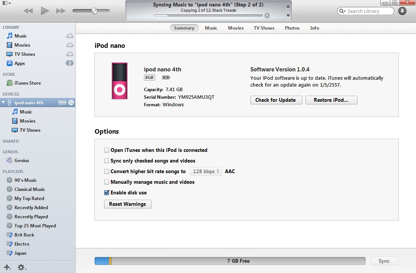The height and width of the screenshot is (273, 416).
Task: Click the cloud icon beside Music
Action: (70, 36)
